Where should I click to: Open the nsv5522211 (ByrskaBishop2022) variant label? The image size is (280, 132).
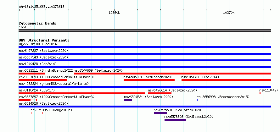click(x=46, y=70)
